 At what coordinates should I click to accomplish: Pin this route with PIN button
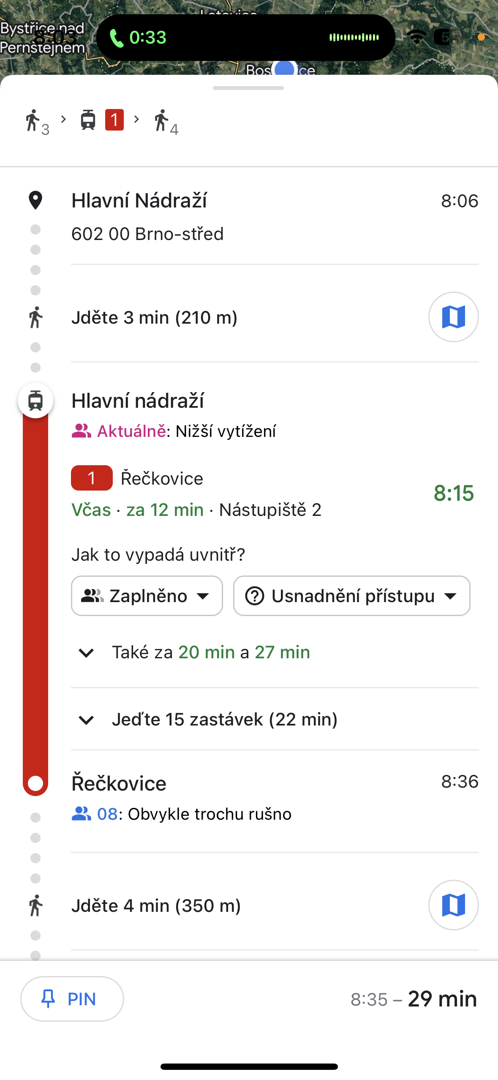pyautogui.click(x=72, y=999)
